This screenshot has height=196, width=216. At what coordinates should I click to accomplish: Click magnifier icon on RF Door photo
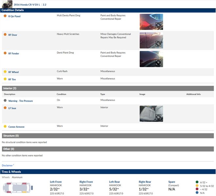point(158,44)
